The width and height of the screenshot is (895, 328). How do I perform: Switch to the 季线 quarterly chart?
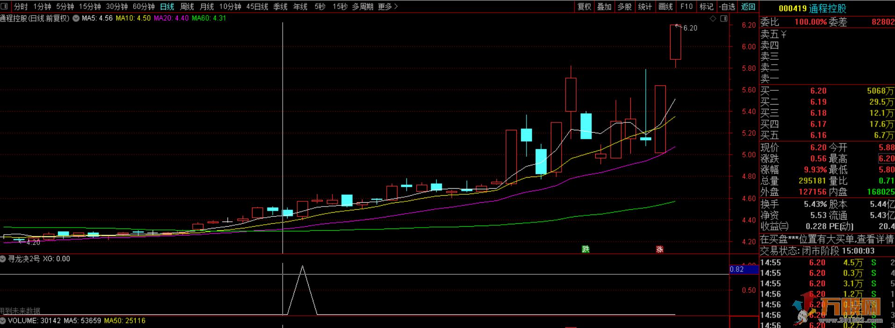[281, 7]
